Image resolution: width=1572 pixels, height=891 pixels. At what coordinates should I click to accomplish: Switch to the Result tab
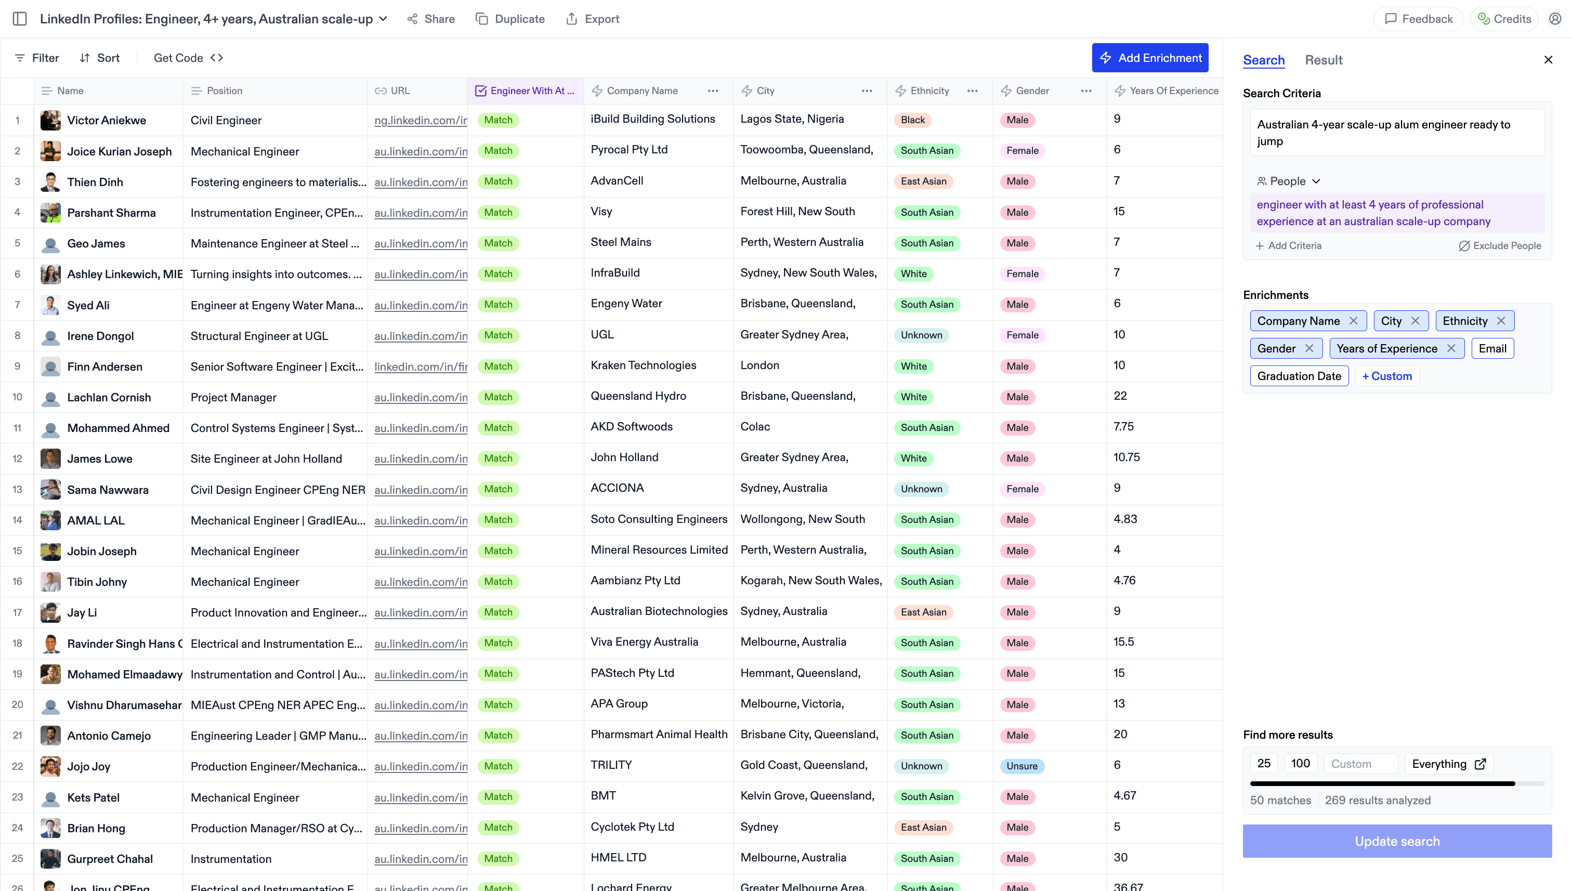pyautogui.click(x=1324, y=60)
